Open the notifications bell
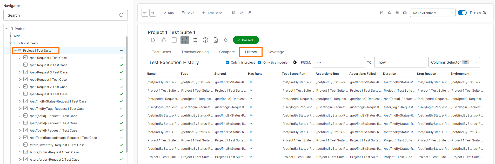495x164 pixels. coord(389,13)
